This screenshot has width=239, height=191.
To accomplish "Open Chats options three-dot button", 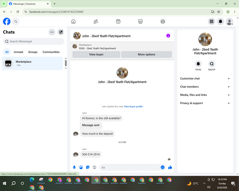I will (52, 32).
